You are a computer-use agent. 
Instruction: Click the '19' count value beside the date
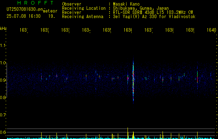(x=52, y=16)
